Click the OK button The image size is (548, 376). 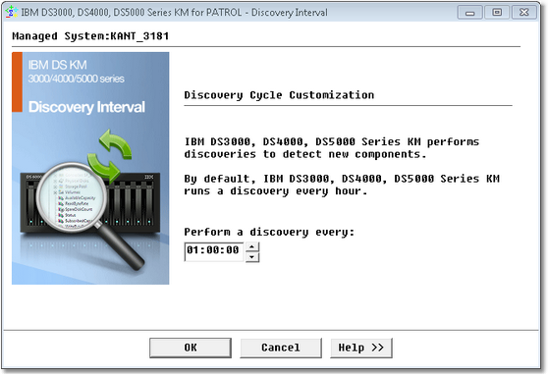click(x=191, y=348)
